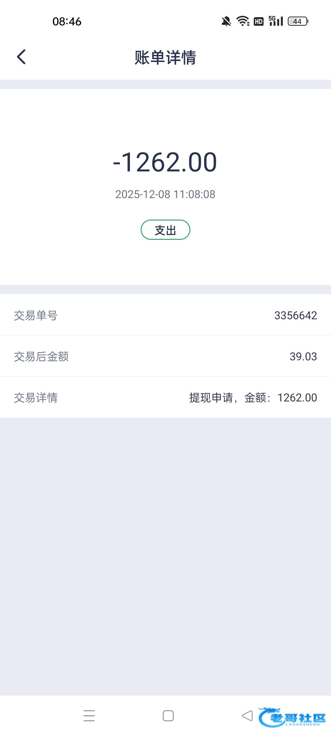Tap the muted notification bell icon
Image resolution: width=331 pixels, height=736 pixels.
pyautogui.click(x=226, y=21)
